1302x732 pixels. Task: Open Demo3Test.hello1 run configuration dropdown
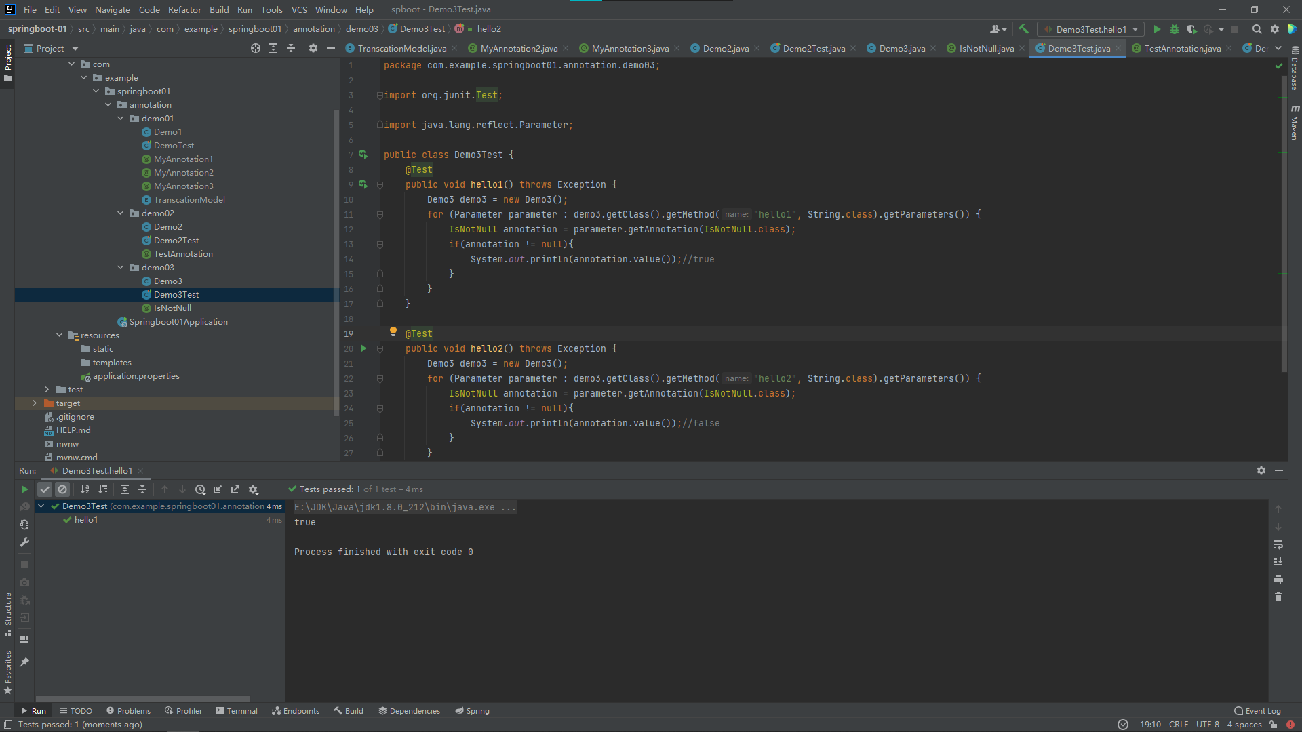1090,29
